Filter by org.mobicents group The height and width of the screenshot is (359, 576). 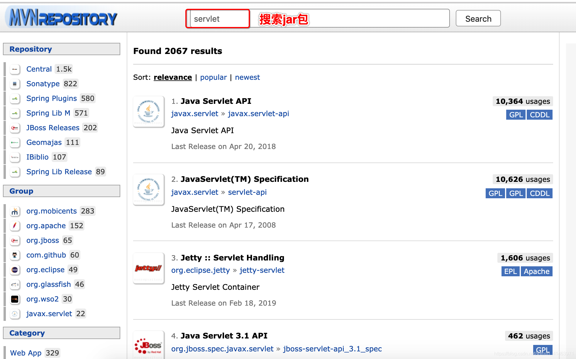click(52, 211)
